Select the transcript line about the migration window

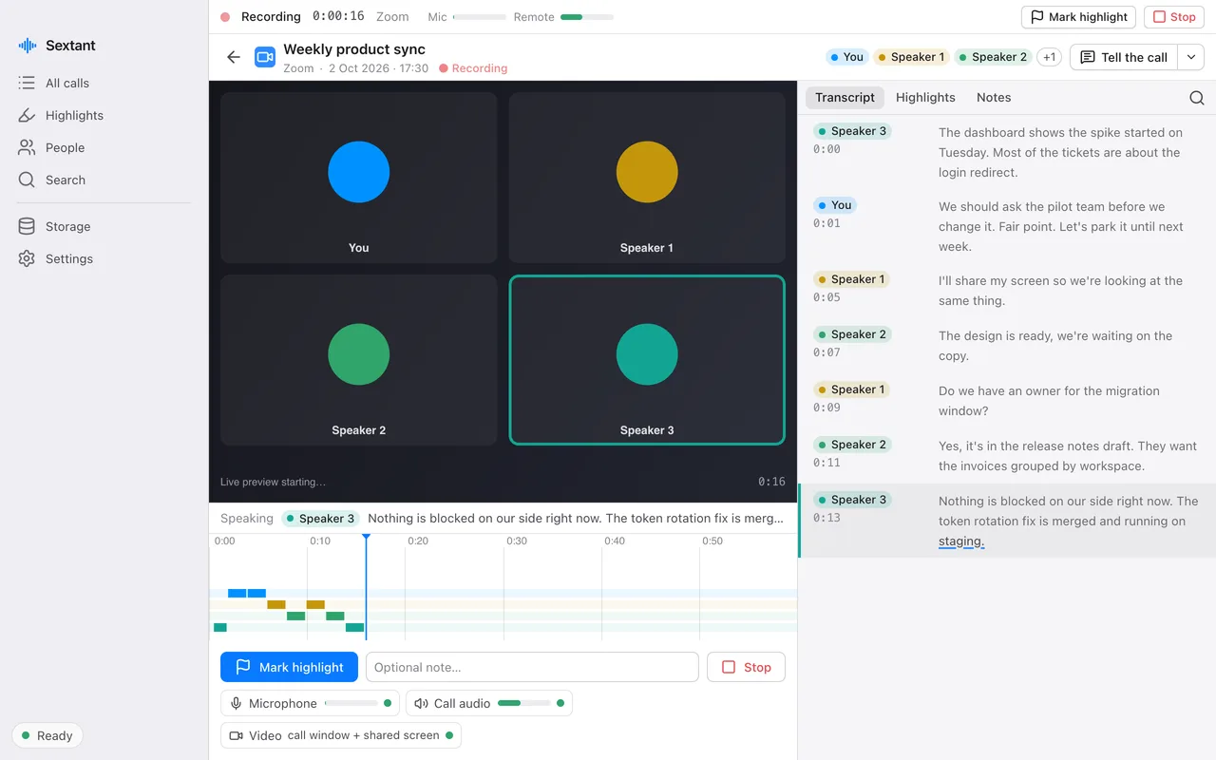tap(1007, 401)
